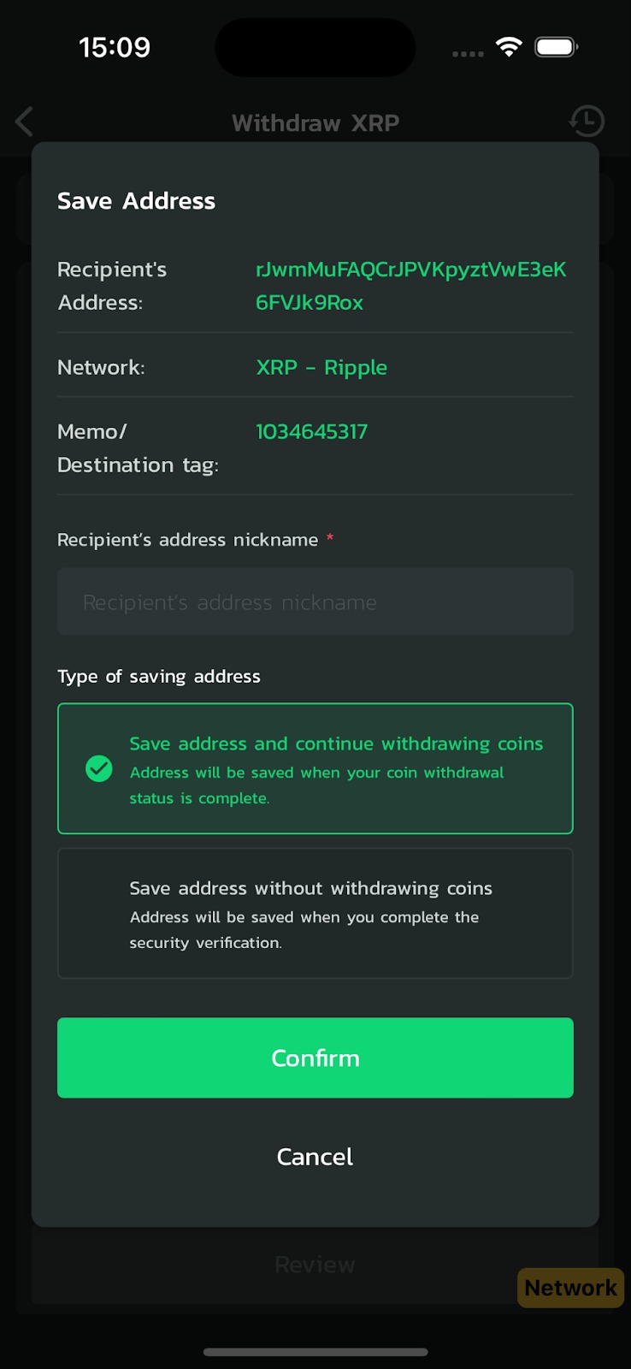Tap the Save Address dialog heading
631x1369 pixels.
(136, 200)
